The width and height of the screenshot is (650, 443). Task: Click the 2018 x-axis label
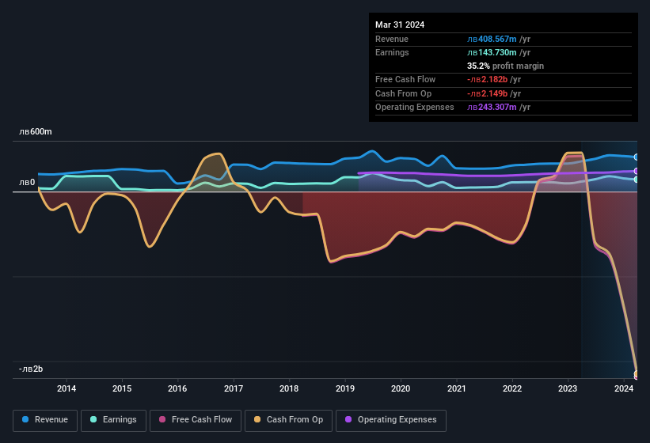pyautogui.click(x=289, y=388)
